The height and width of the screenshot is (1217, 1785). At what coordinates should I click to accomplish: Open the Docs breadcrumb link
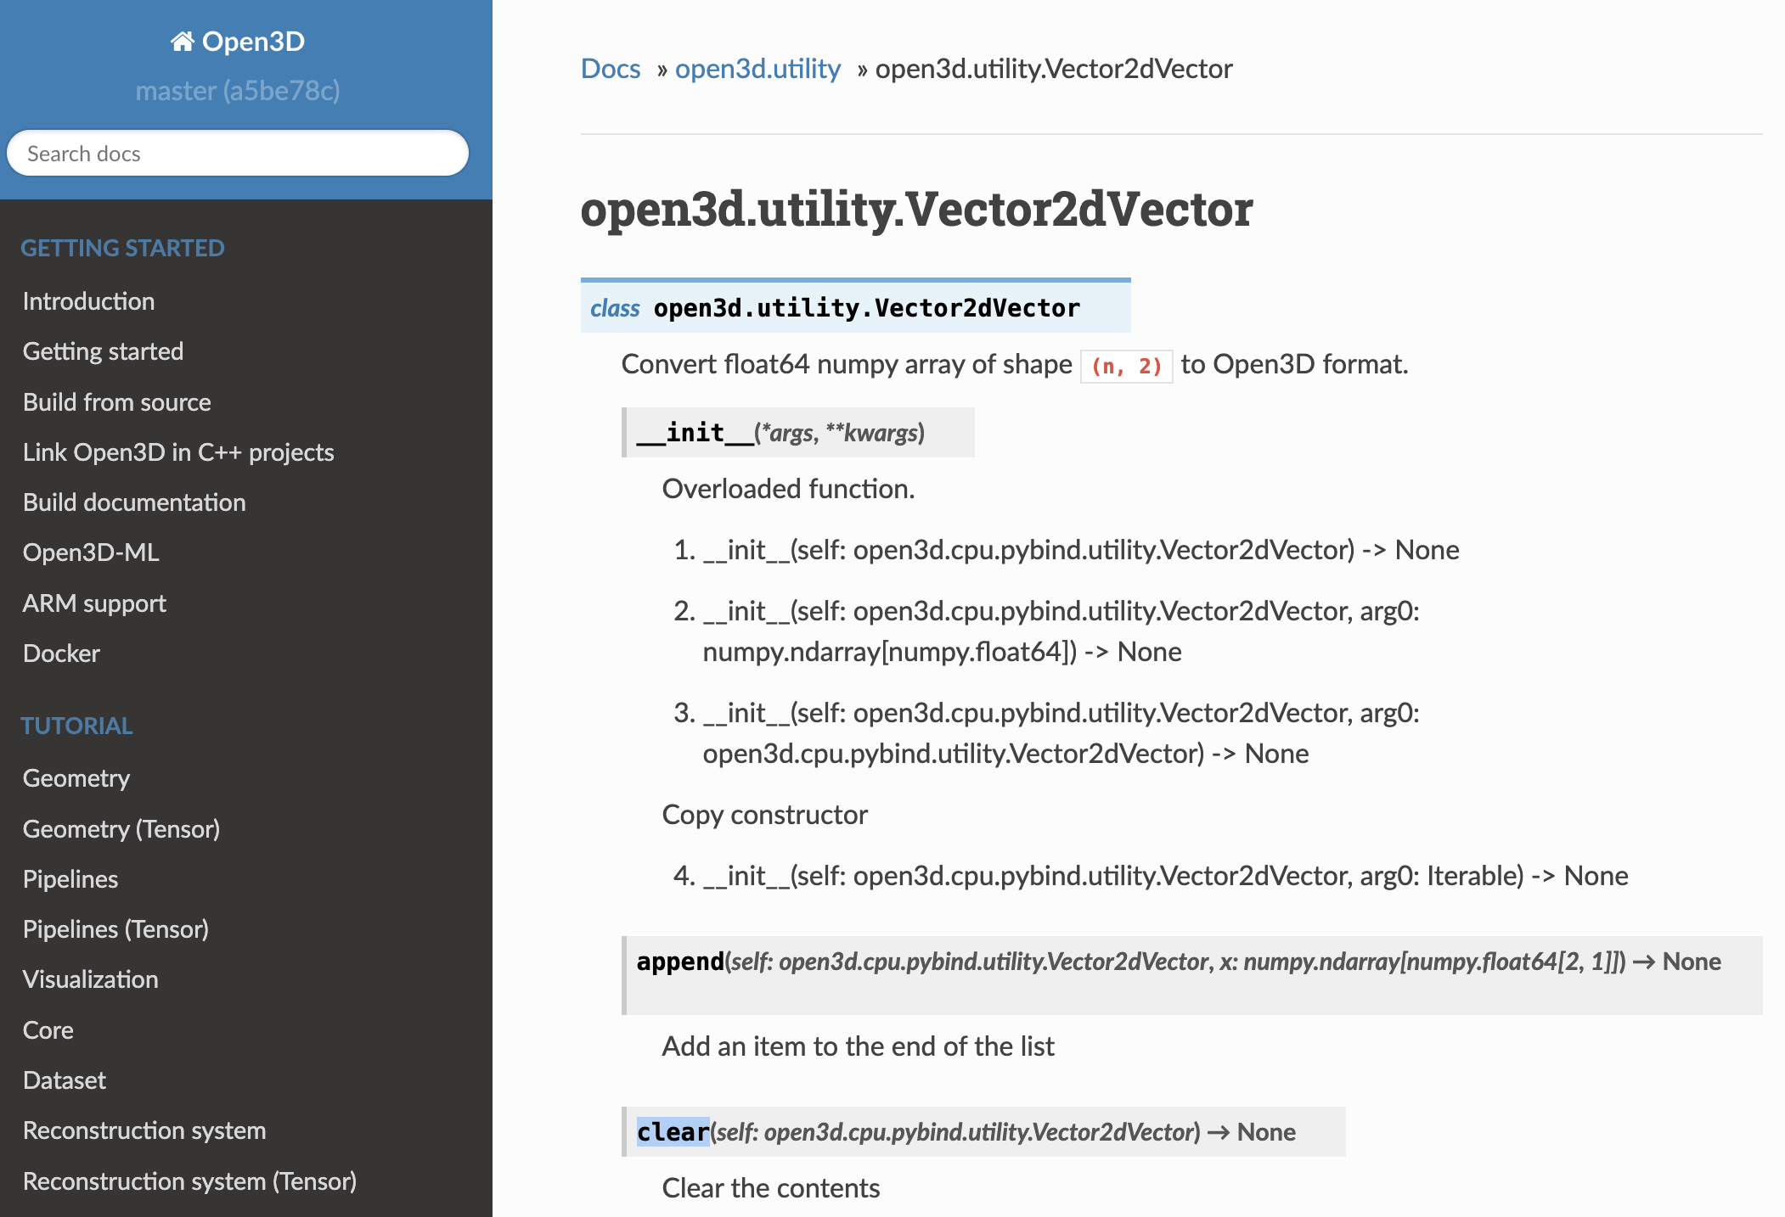tap(610, 70)
